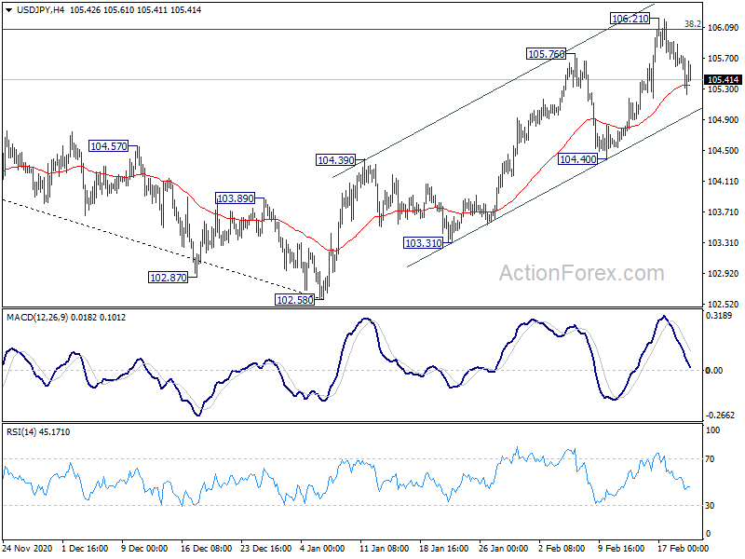The height and width of the screenshot is (559, 745).
Task: Select the 104.390 price label
Action: (336, 160)
